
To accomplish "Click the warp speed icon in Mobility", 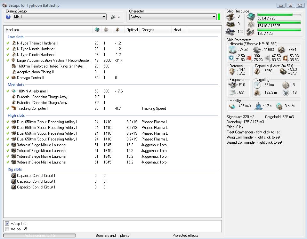I will tap(279, 106).
